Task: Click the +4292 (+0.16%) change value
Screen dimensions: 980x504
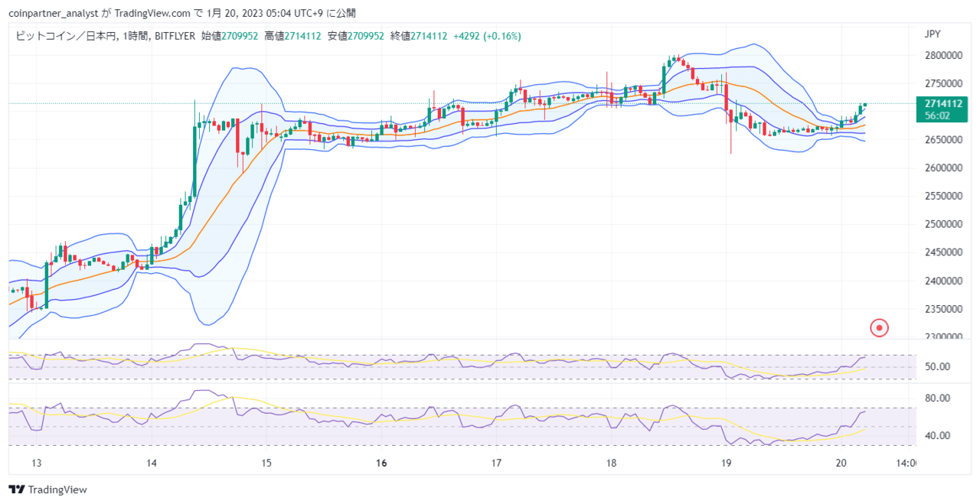Action: (x=487, y=35)
